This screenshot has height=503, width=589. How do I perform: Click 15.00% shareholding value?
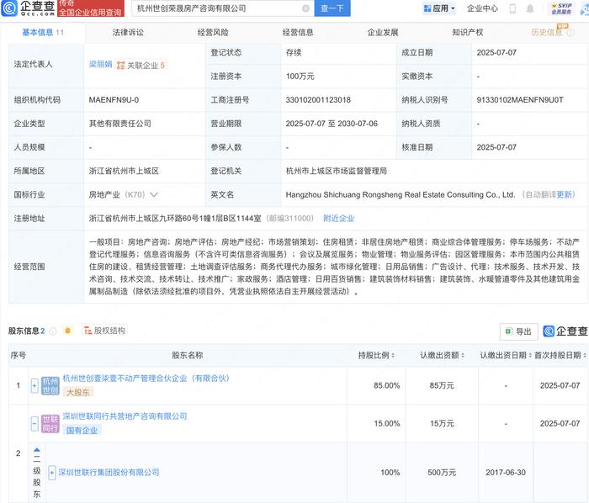tap(386, 423)
